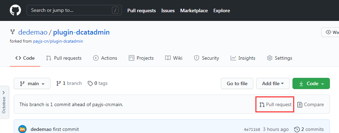Viewport: 339px width, 133px height.
Task: Click the fork icon beside dedemao
Action: (x=12, y=32)
